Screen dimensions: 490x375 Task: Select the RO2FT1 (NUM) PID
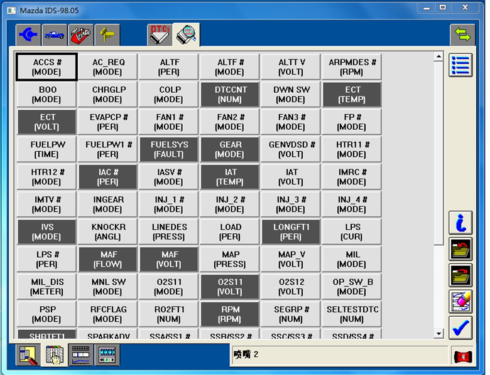pos(169,314)
